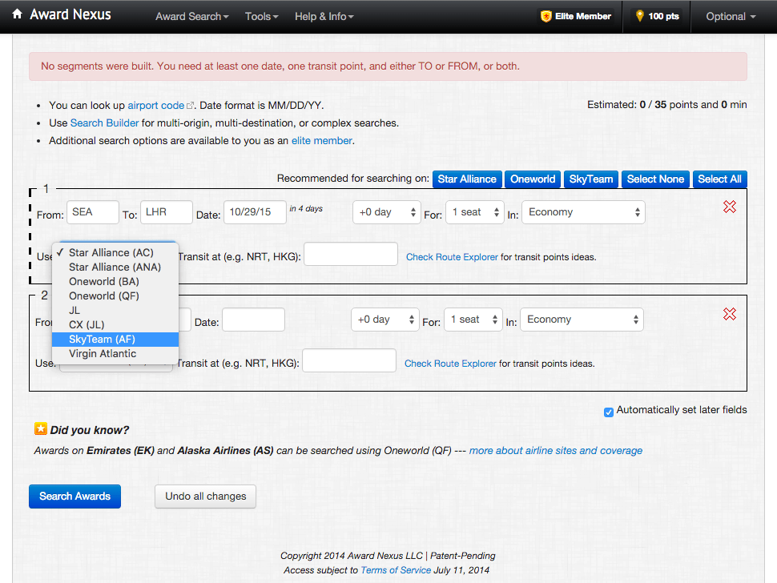Open Check Route Explorer in segment 1
The image size is (777, 583).
[x=452, y=257]
